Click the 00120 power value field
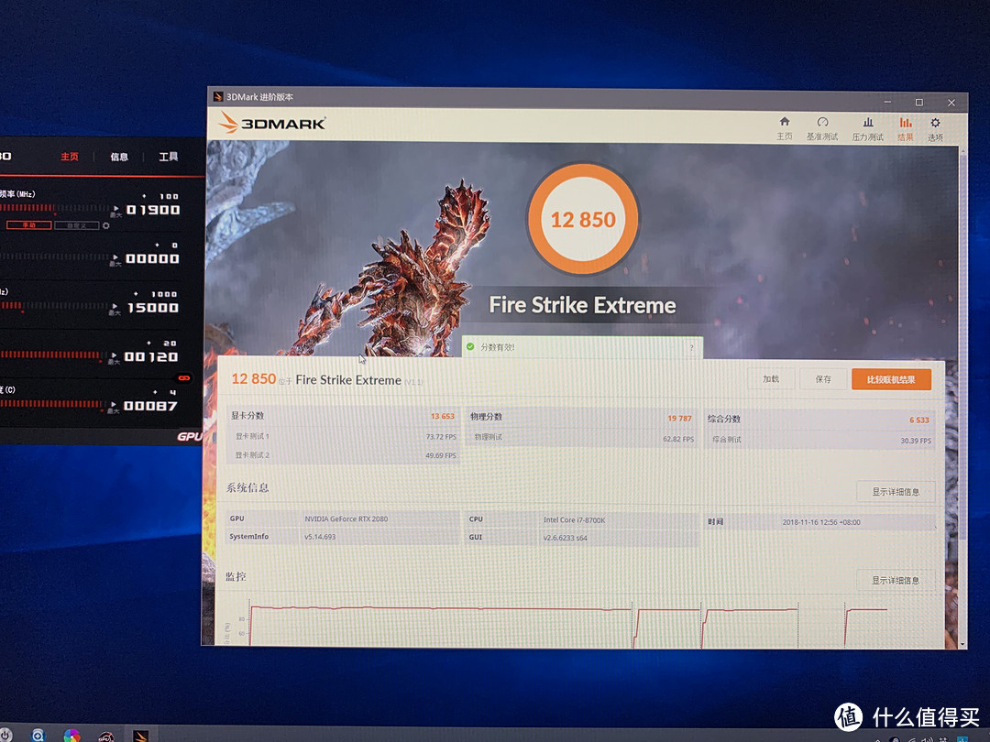The image size is (990, 742). [151, 357]
